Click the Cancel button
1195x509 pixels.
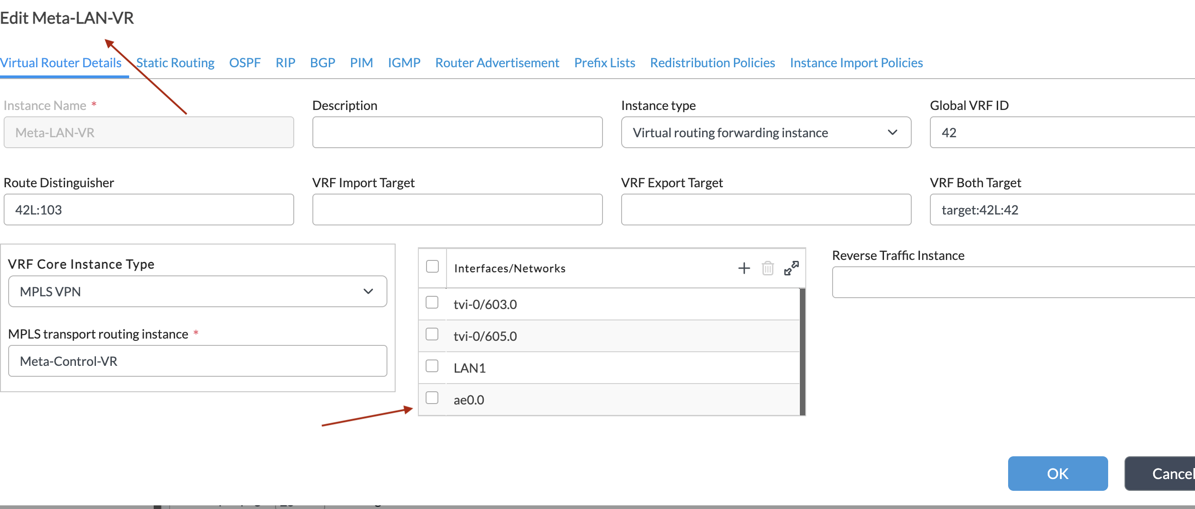point(1165,473)
